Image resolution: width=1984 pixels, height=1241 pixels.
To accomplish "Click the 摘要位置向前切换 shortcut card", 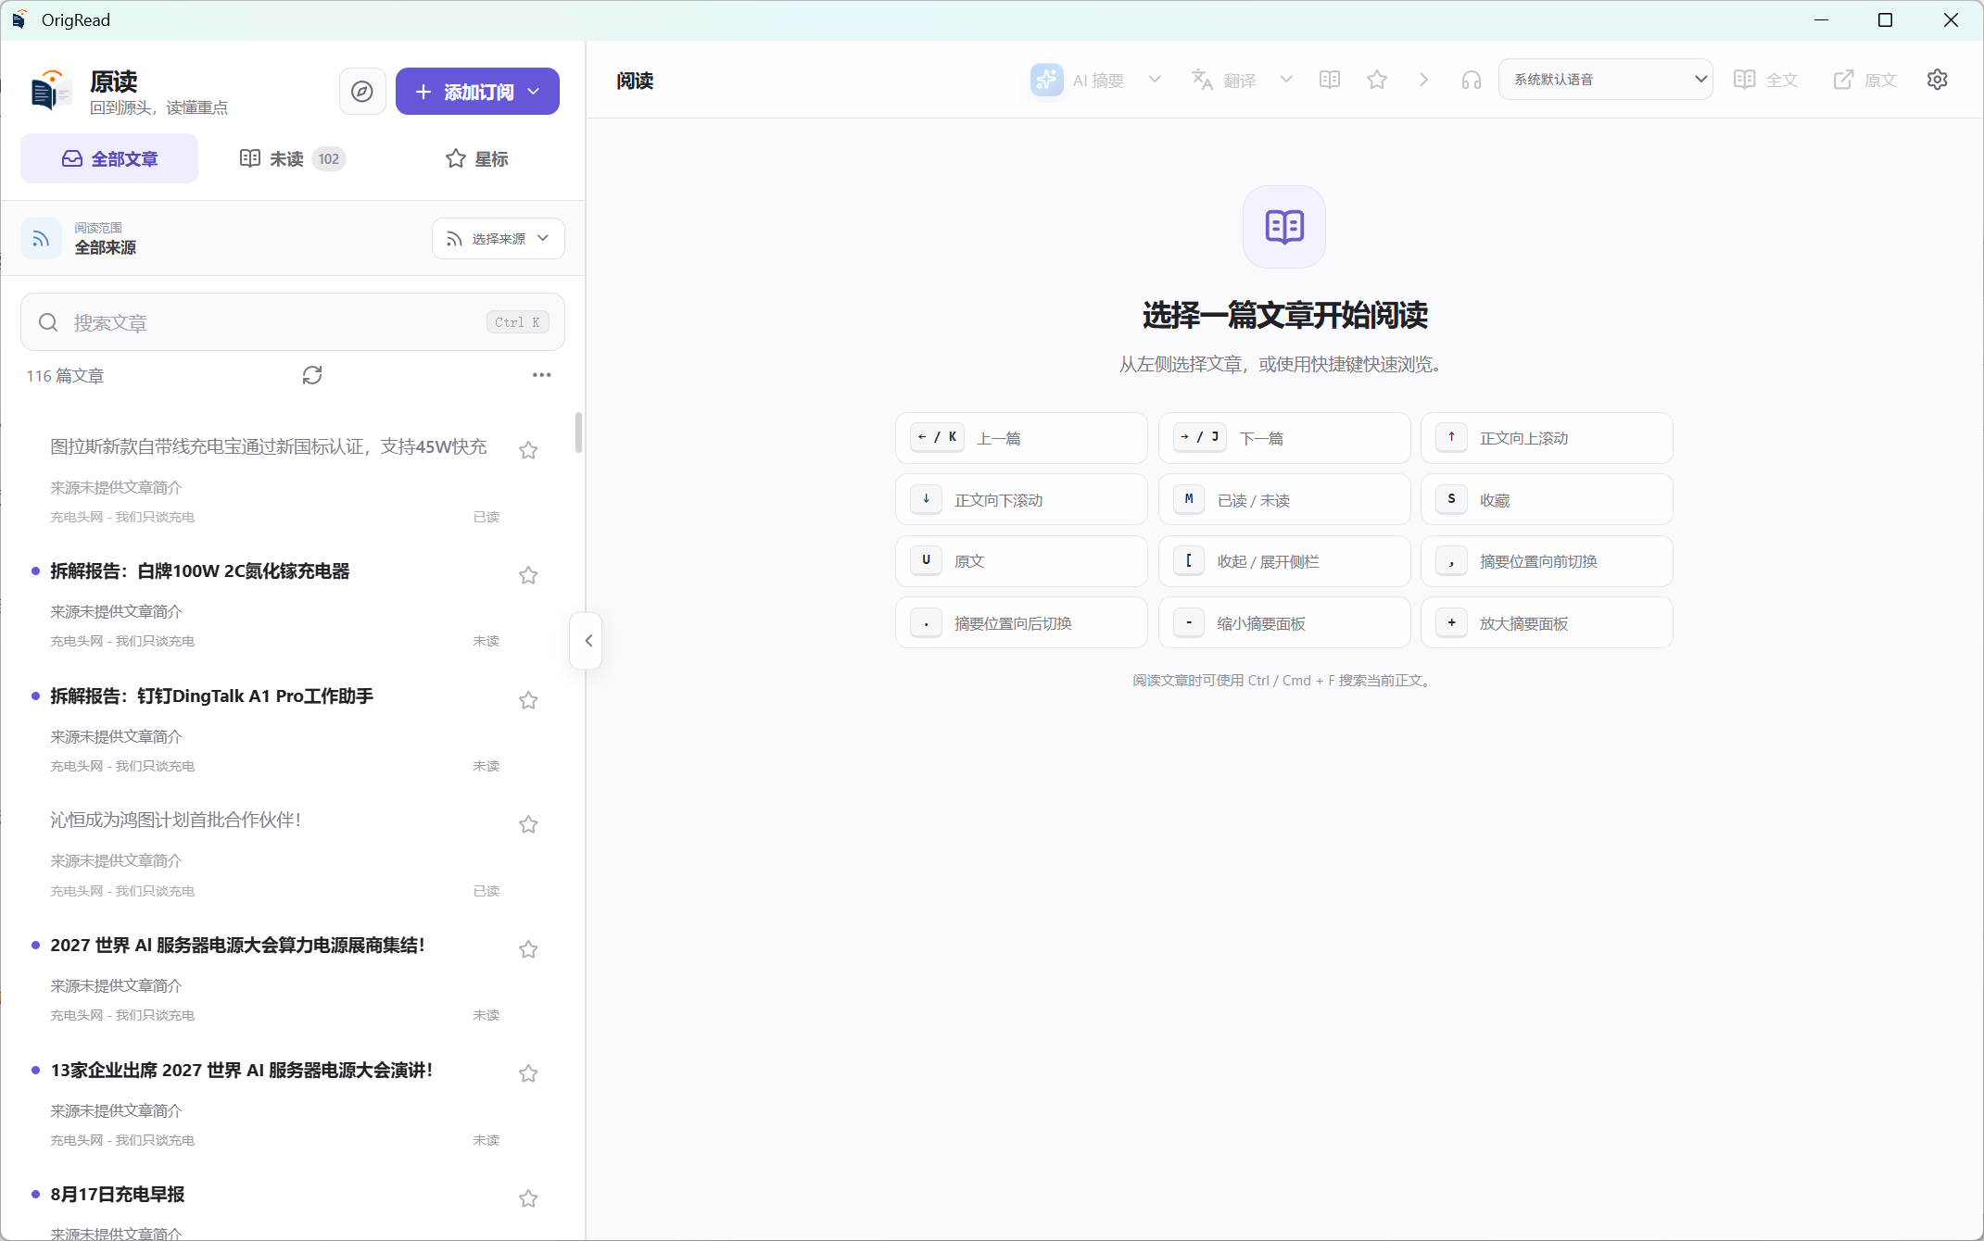I will tap(1547, 561).
